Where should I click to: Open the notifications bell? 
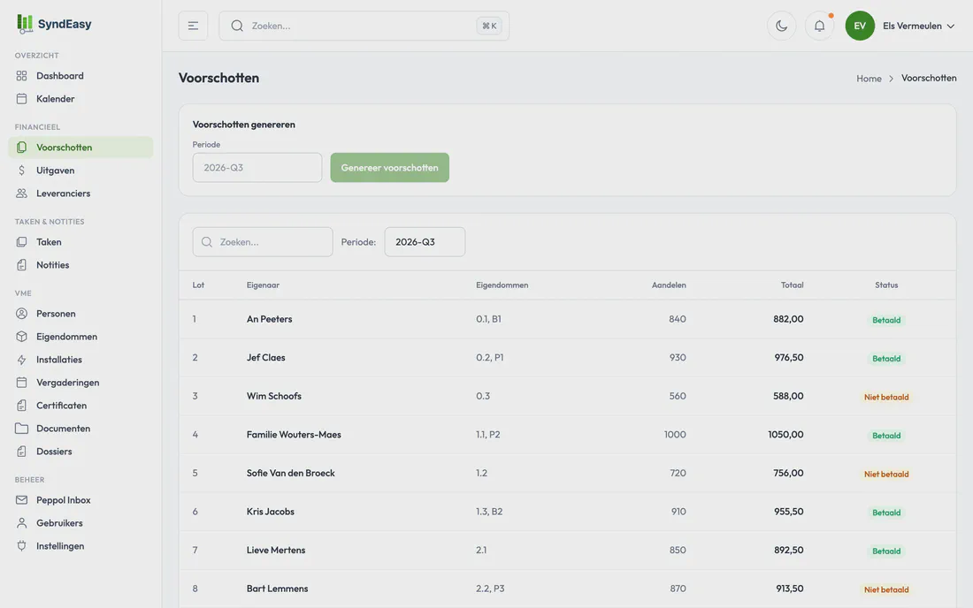pos(820,26)
